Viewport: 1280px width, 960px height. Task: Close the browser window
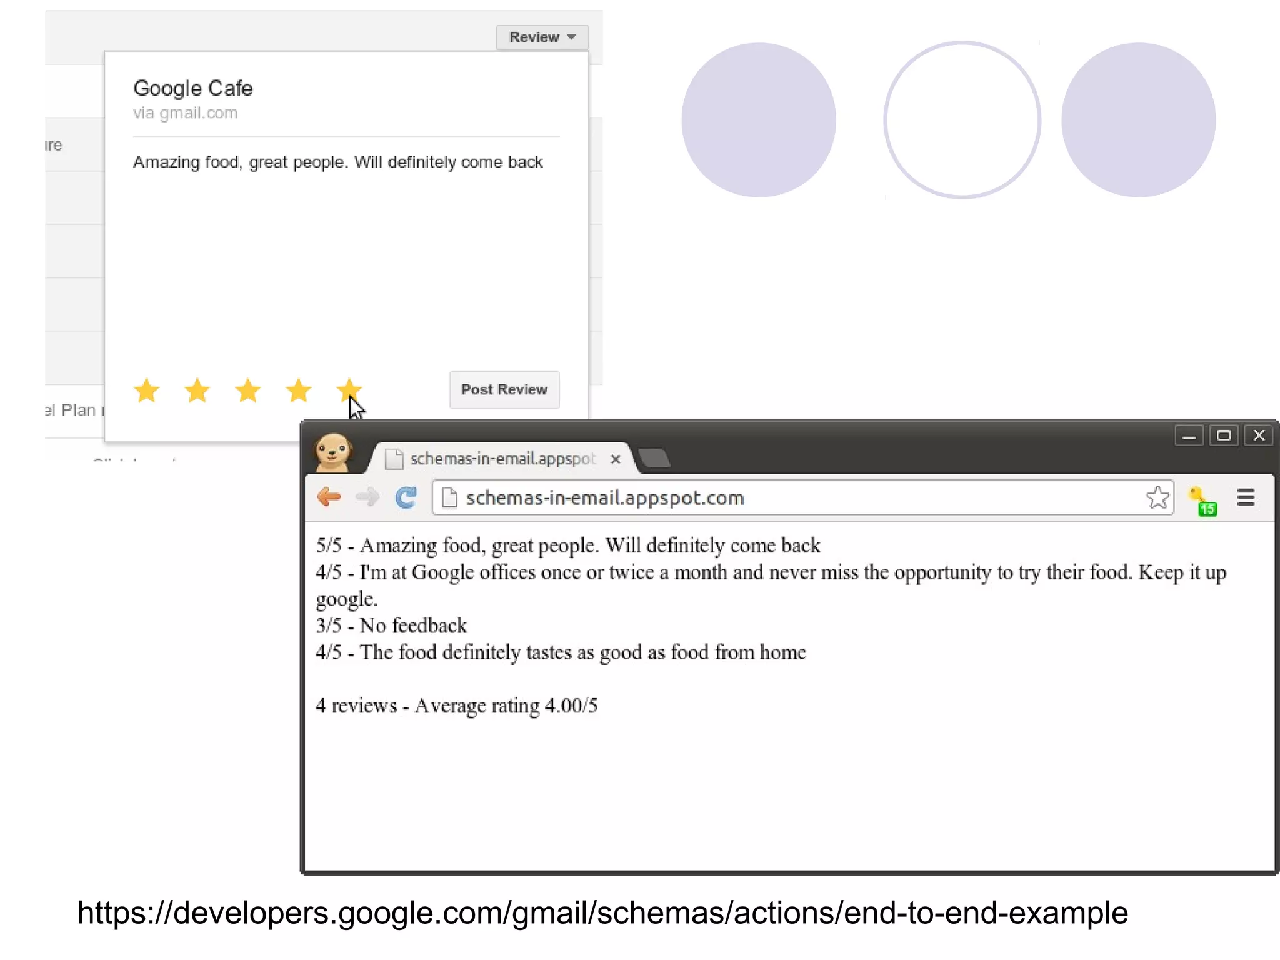[x=1259, y=436]
